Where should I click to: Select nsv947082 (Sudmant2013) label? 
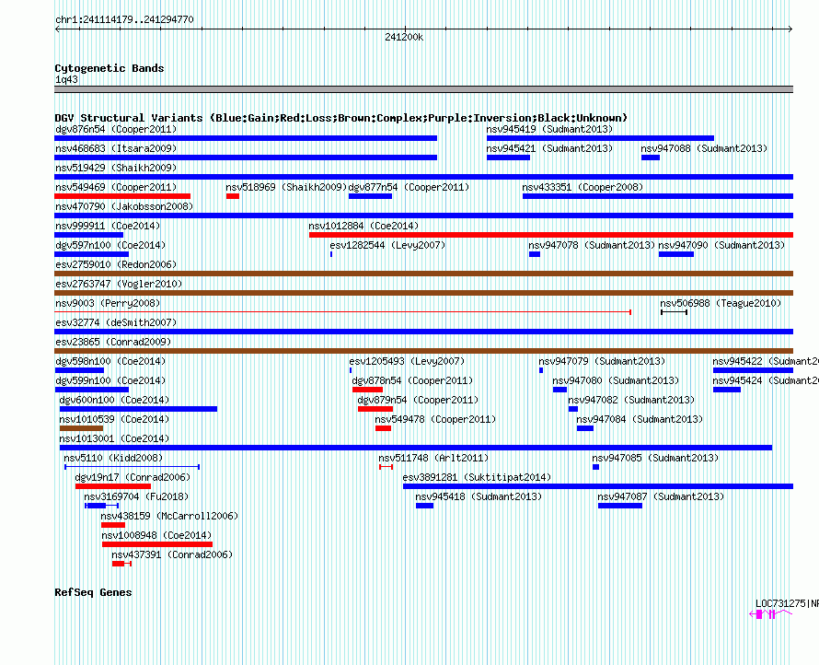631,400
